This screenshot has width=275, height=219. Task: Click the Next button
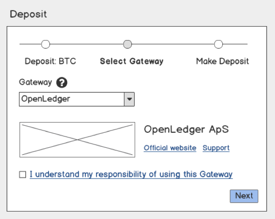(244, 196)
